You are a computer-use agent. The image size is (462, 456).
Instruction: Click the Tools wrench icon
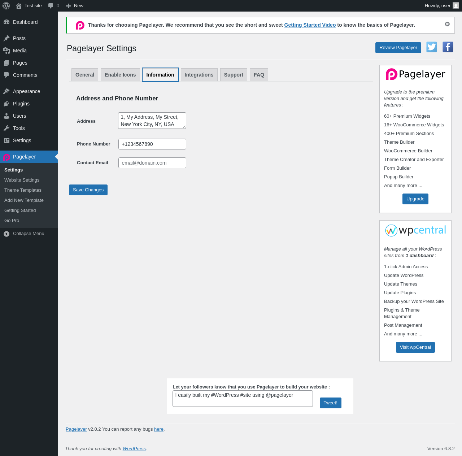tap(6, 128)
